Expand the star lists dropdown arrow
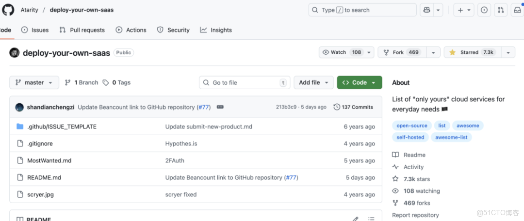This screenshot has height=221, width=524. coord(508,52)
